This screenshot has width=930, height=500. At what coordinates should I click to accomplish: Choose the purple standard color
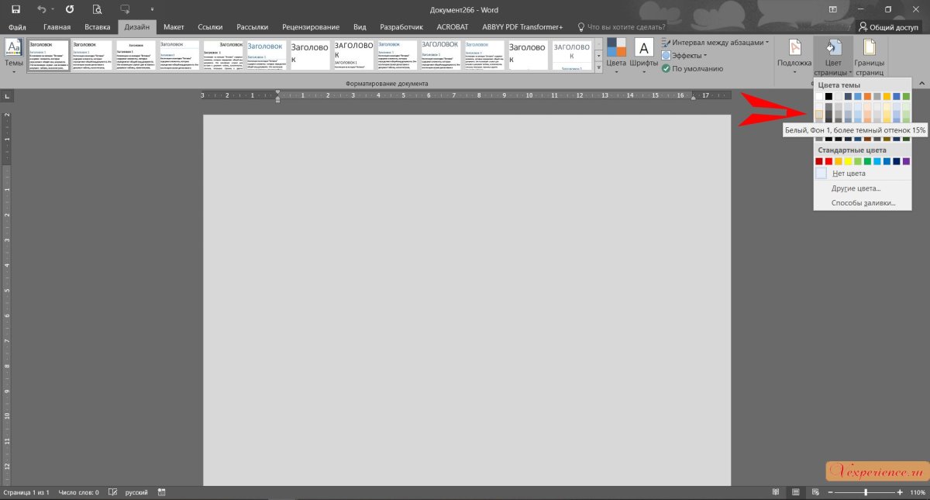906,161
